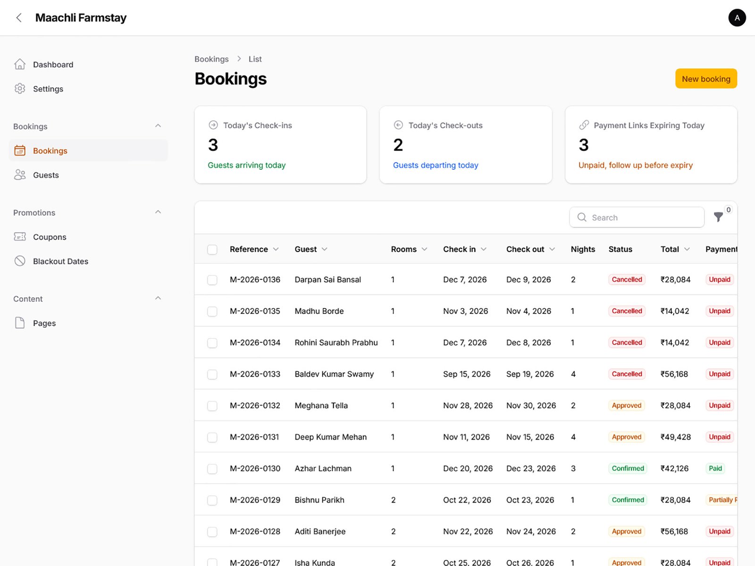
Task: Focus the Search input field
Action: click(637, 217)
